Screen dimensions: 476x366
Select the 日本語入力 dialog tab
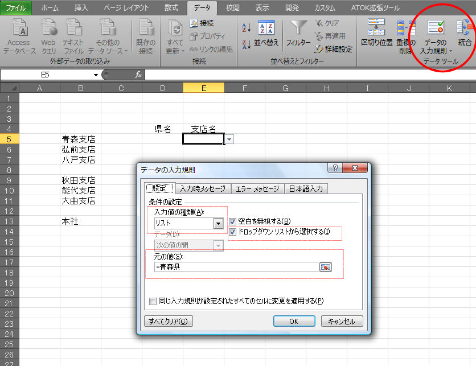306,189
